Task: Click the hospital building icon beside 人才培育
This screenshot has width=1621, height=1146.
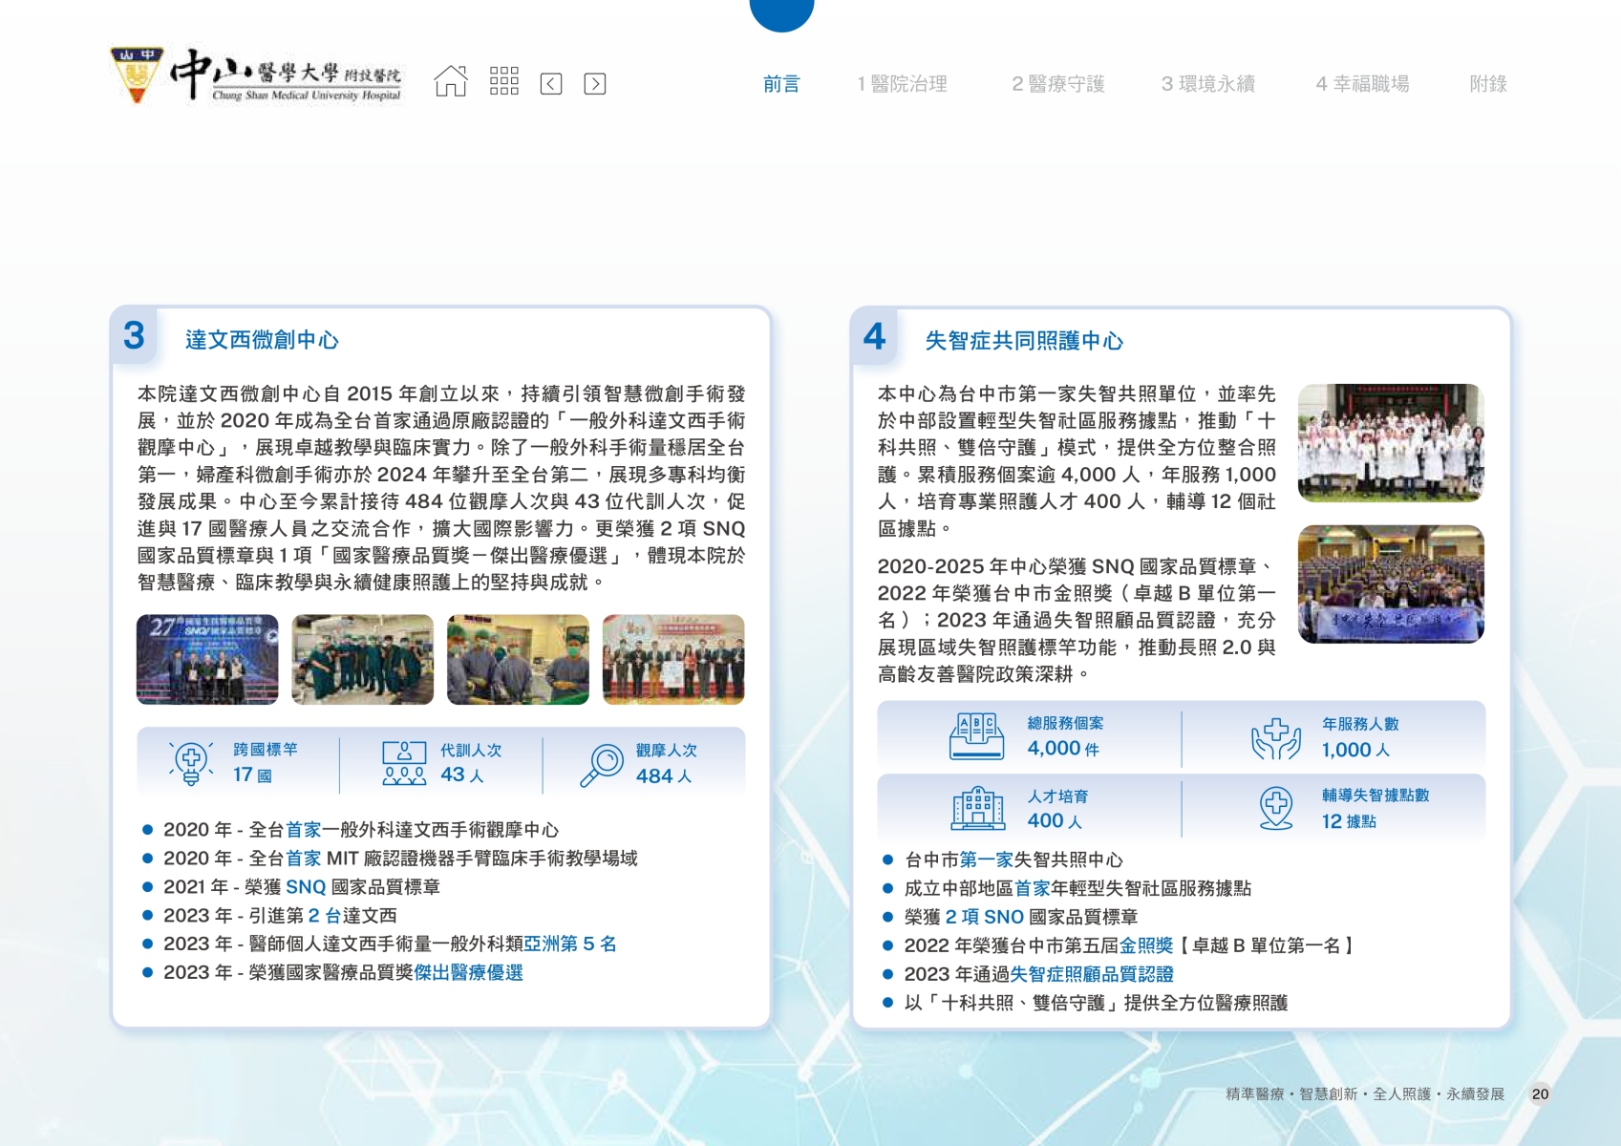Action: 977,808
